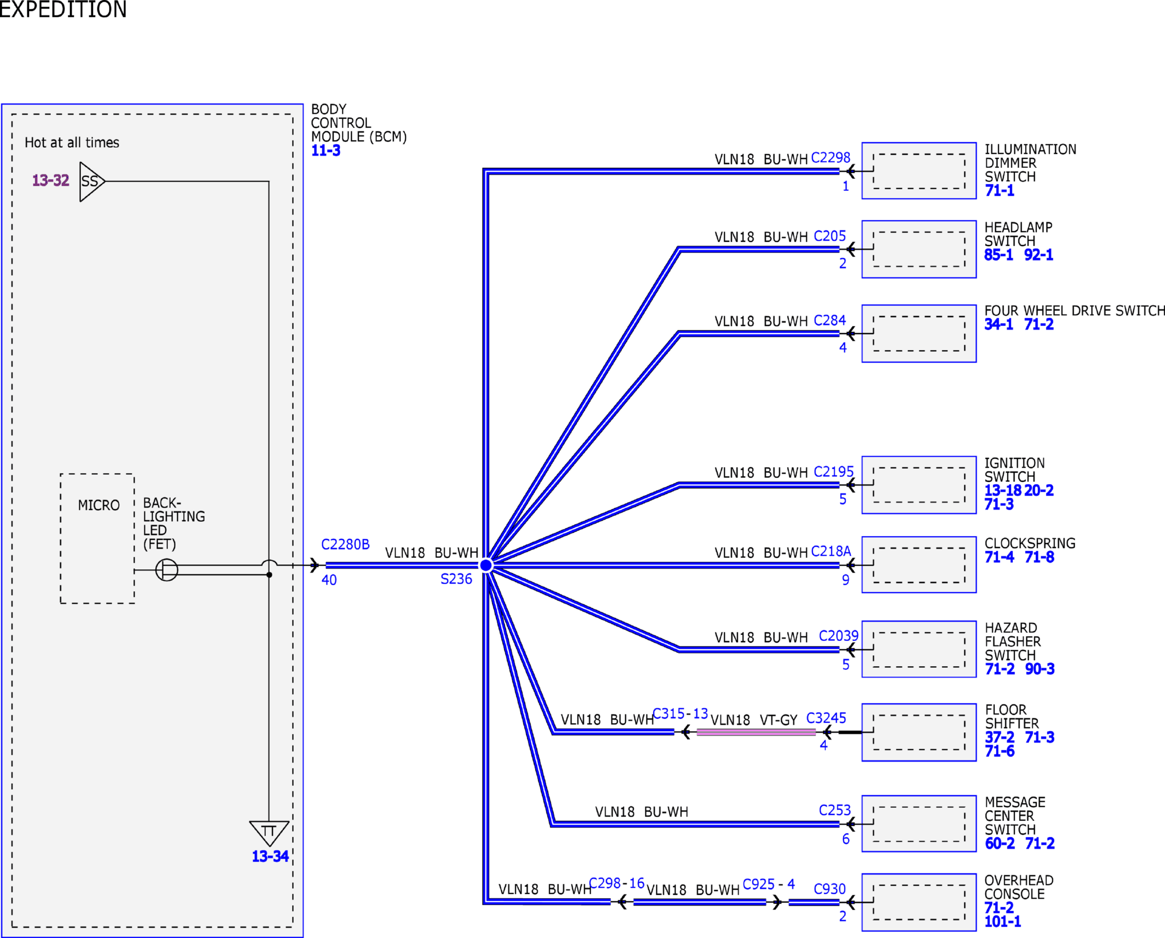Click the Clockspring component box
Screen dimensions: 1165x938
pyautogui.click(x=919, y=564)
